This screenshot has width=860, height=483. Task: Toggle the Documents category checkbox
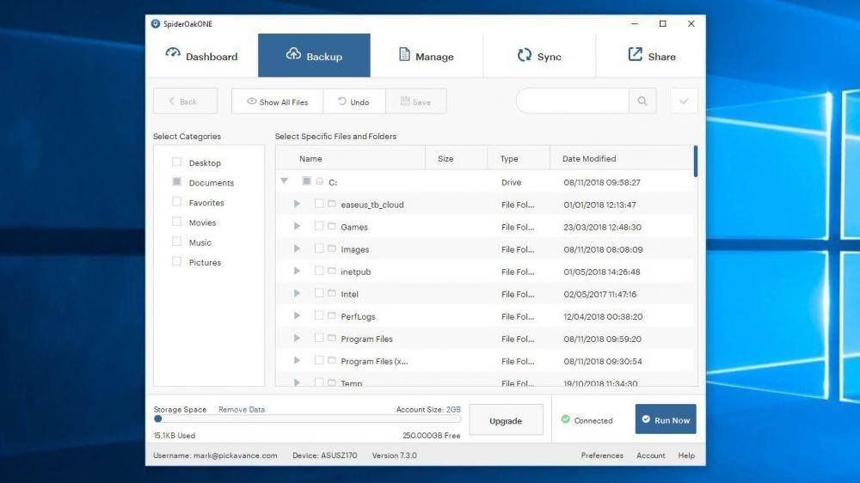click(176, 181)
